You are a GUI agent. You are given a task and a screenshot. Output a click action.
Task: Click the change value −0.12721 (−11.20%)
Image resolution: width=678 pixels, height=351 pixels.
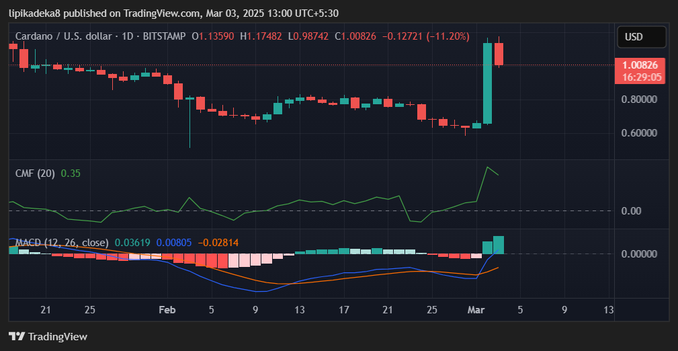(426, 36)
